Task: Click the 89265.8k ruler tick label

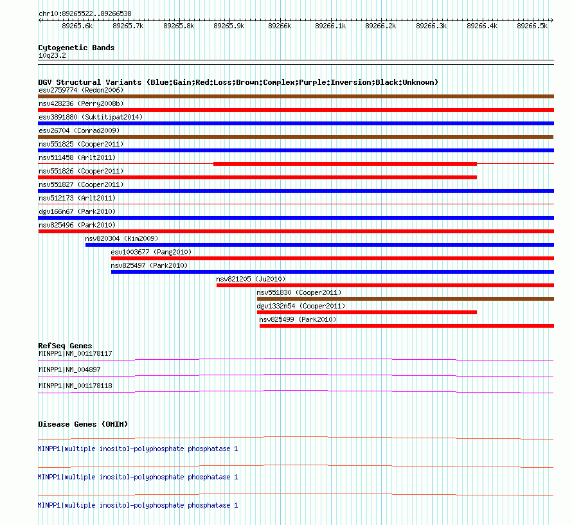Action: pyautogui.click(x=179, y=26)
